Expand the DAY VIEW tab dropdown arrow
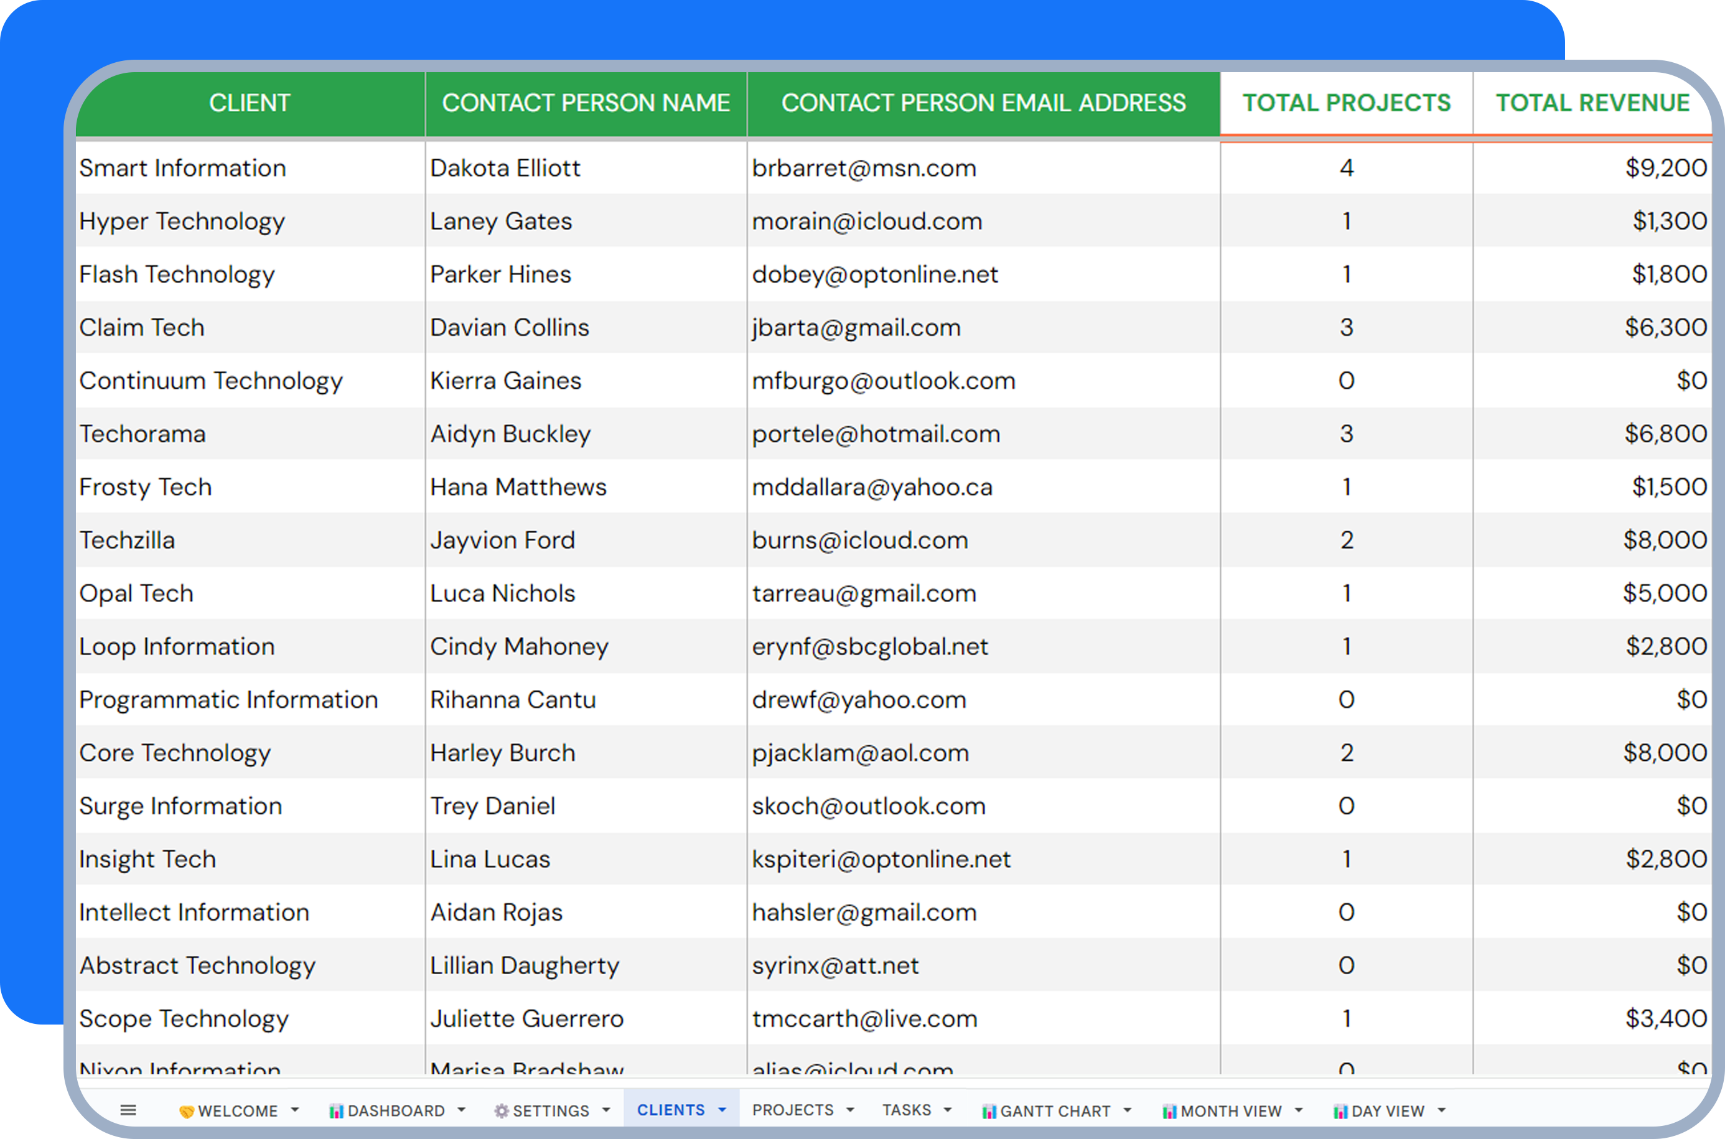The image size is (1725, 1139). [x=1442, y=1110]
